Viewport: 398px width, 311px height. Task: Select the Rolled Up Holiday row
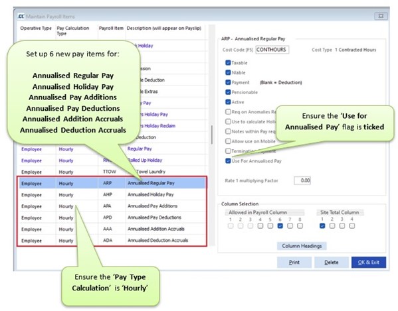coord(112,160)
